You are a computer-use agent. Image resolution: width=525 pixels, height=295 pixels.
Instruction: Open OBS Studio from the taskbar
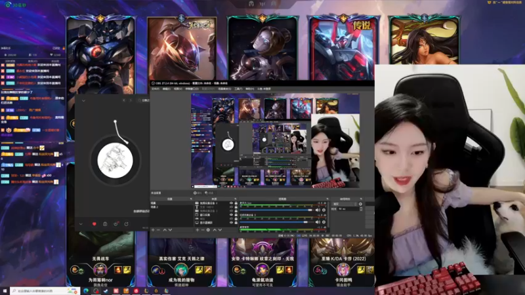(96, 291)
